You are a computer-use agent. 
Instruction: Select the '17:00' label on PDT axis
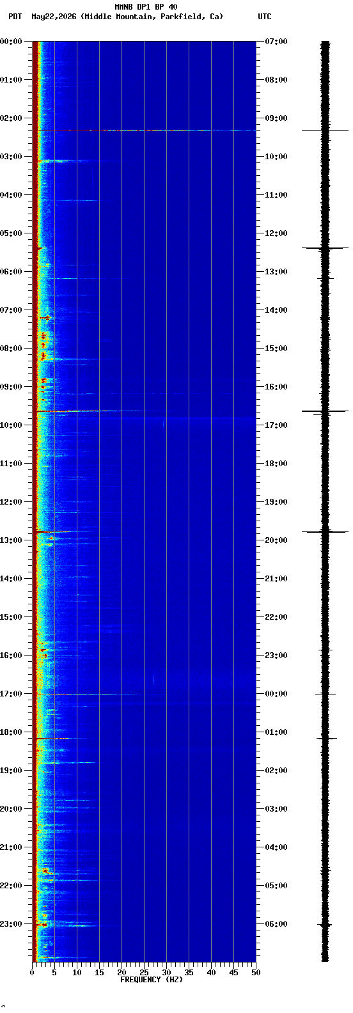[12, 694]
